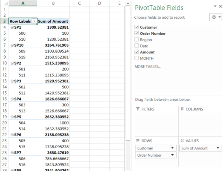Select order number 516 cell
The width and height of the screenshot is (224, 171).
coord(23,165)
